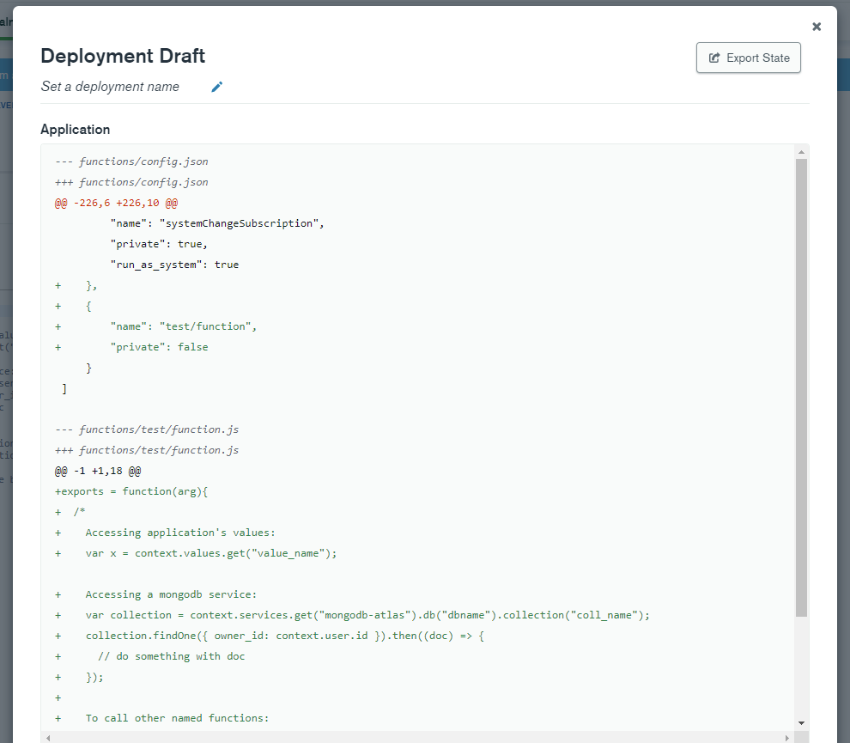Click the pencil icon to edit deployment name
The width and height of the screenshot is (850, 743).
click(x=217, y=87)
